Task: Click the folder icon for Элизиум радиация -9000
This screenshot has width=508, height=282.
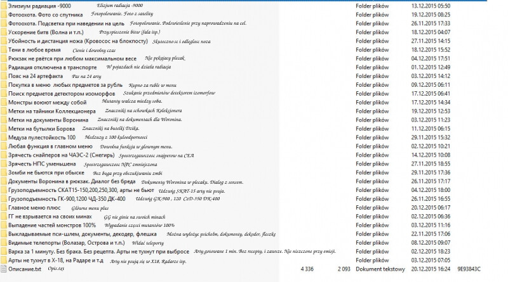Action: (x=4, y=4)
